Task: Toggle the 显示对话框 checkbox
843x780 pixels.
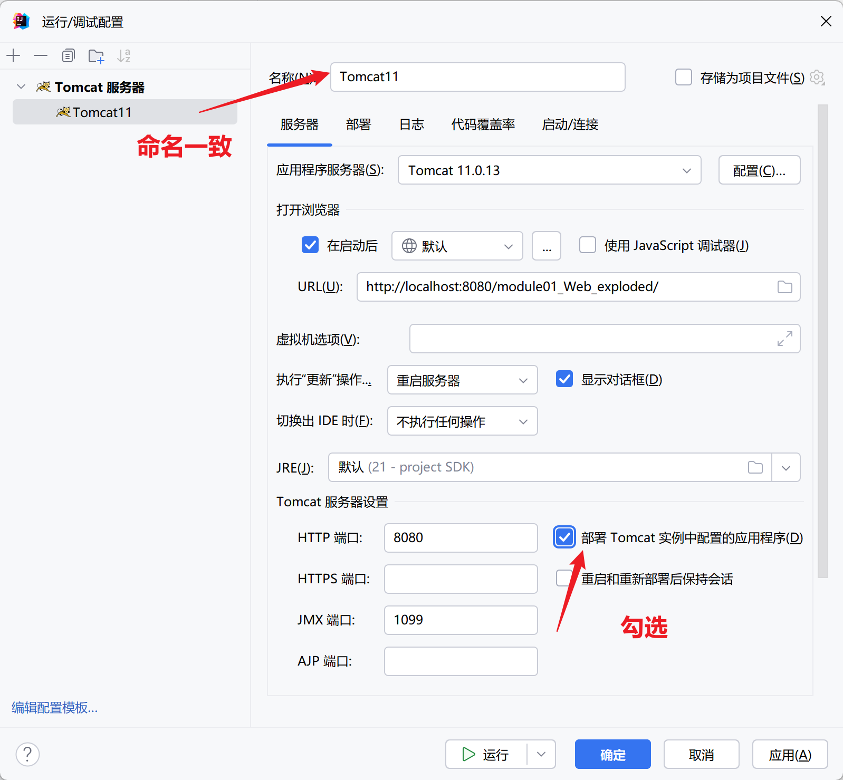Action: click(x=564, y=379)
